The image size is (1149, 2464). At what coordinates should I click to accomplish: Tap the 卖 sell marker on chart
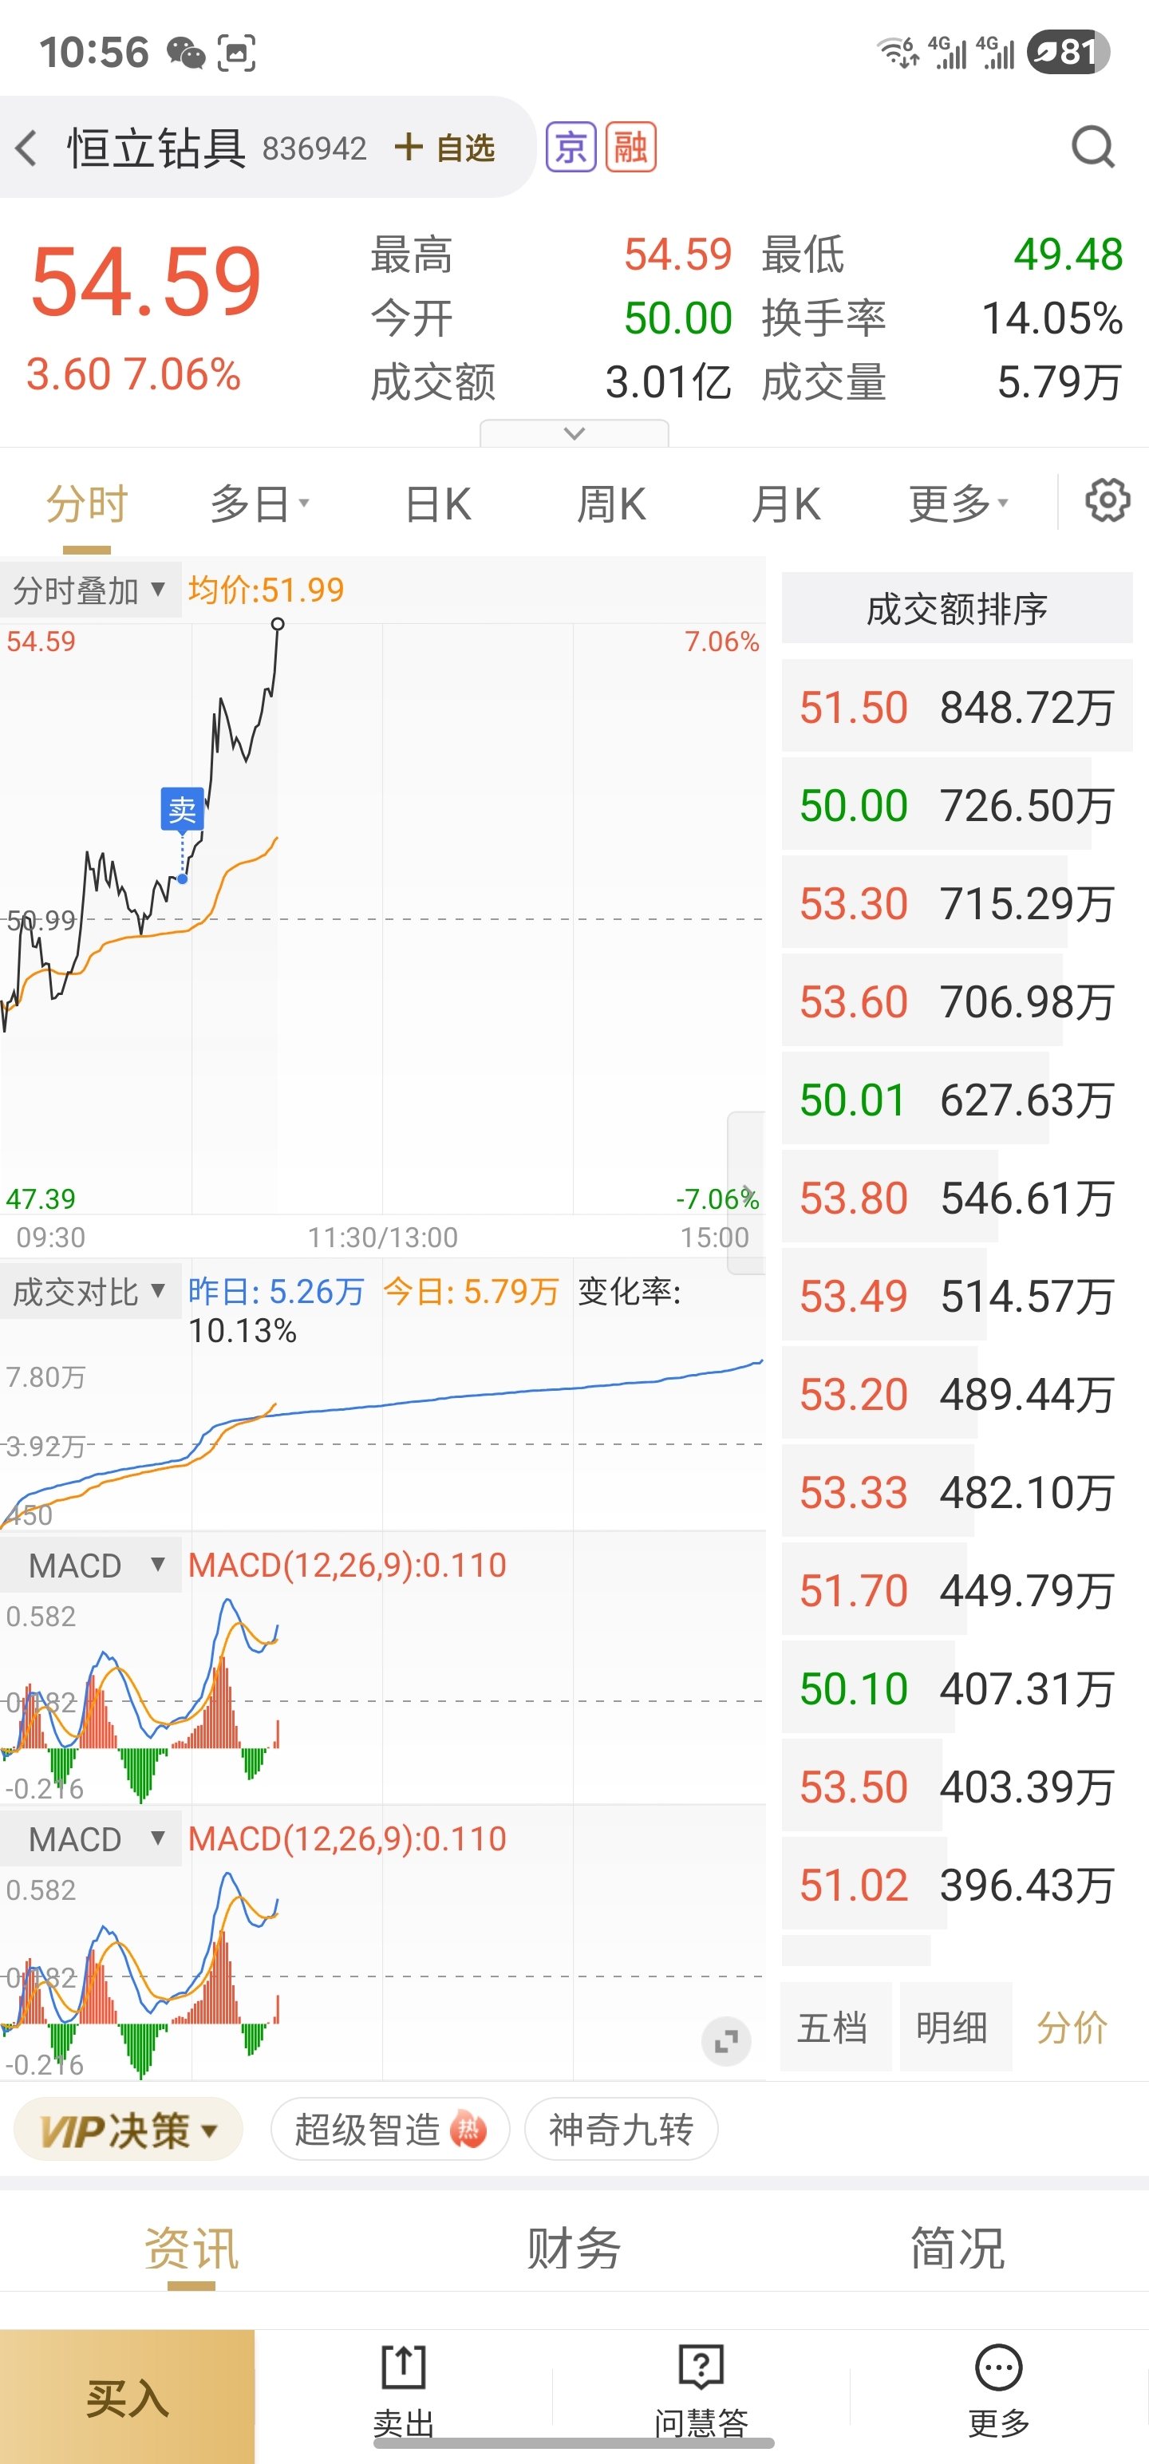coord(182,809)
